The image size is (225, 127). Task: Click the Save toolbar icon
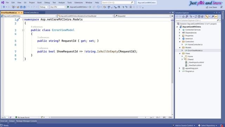coord(21,7)
